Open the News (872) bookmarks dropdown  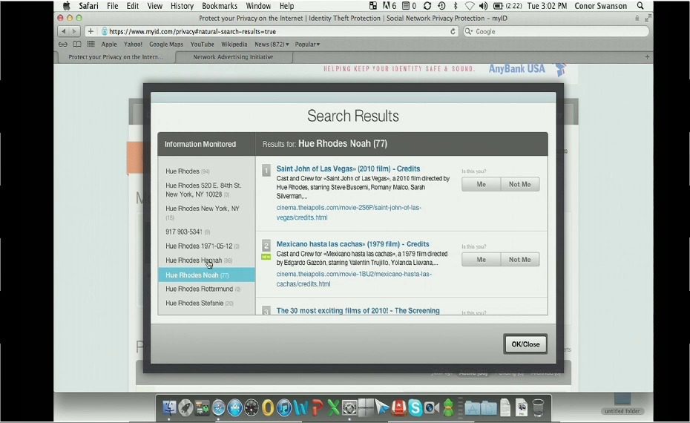(x=272, y=44)
